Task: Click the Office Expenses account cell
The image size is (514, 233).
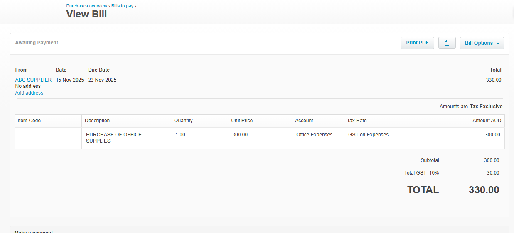Action: (314, 135)
